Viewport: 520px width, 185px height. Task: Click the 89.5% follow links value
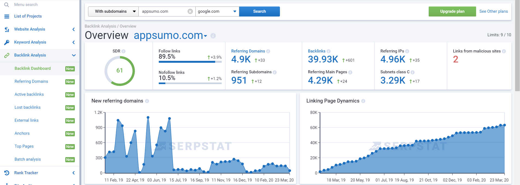167,57
